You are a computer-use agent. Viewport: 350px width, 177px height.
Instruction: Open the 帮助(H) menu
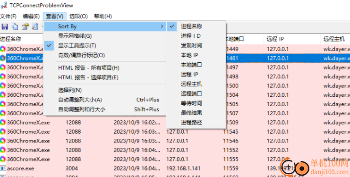[x=102, y=16]
